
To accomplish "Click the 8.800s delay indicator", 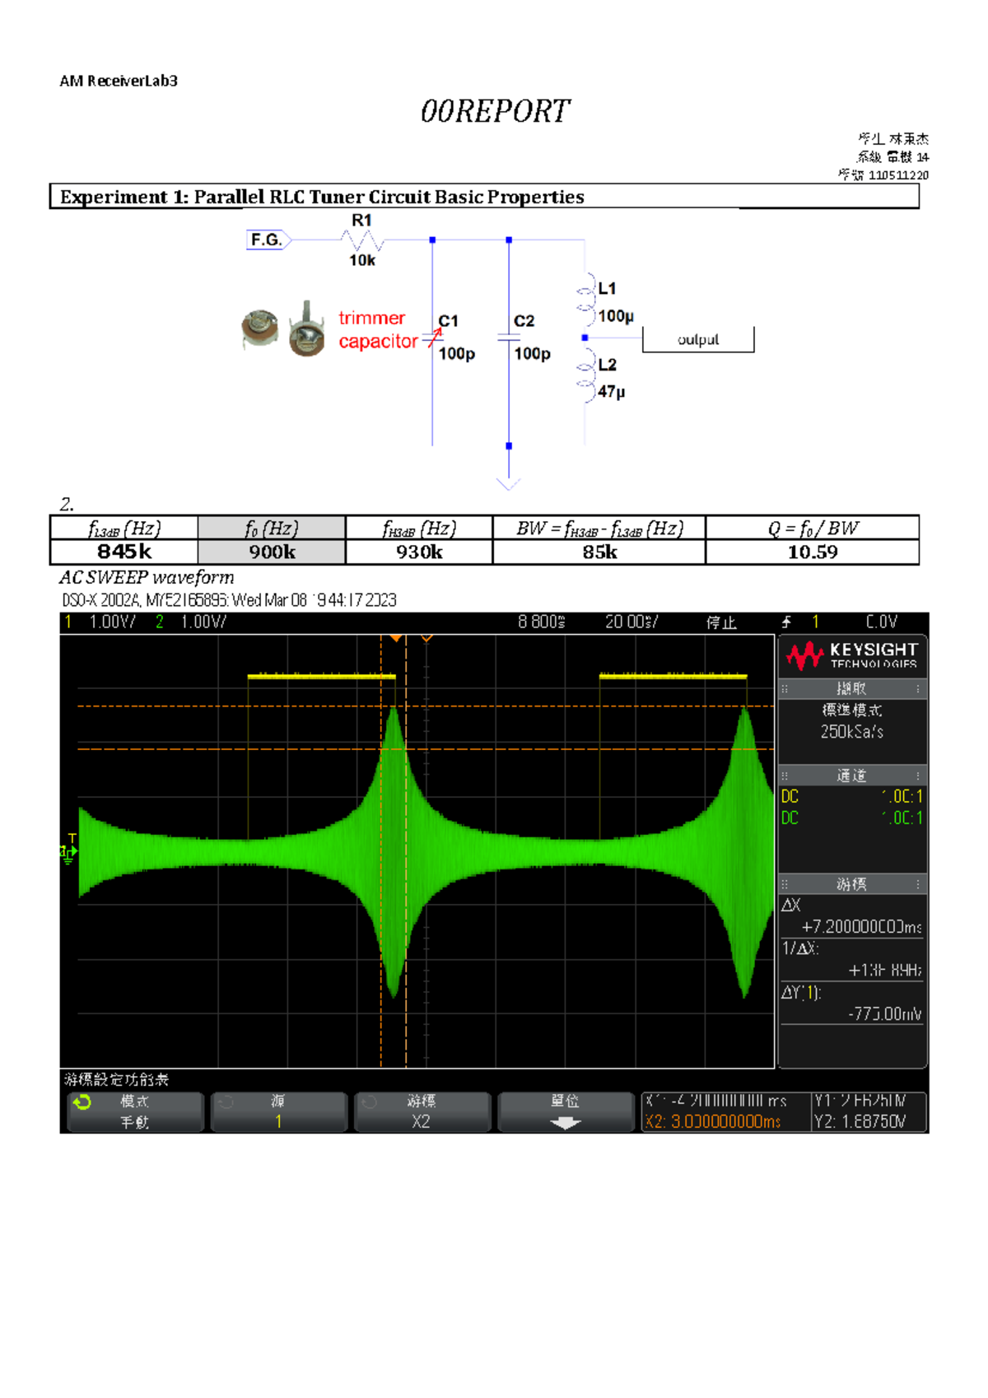I will [542, 622].
